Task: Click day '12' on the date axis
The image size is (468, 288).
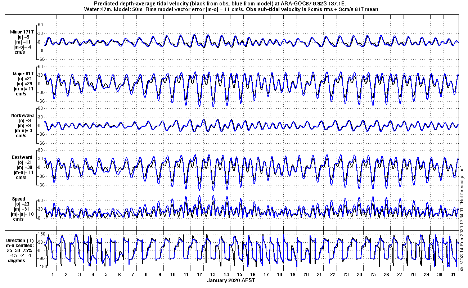Action: pos(199,274)
